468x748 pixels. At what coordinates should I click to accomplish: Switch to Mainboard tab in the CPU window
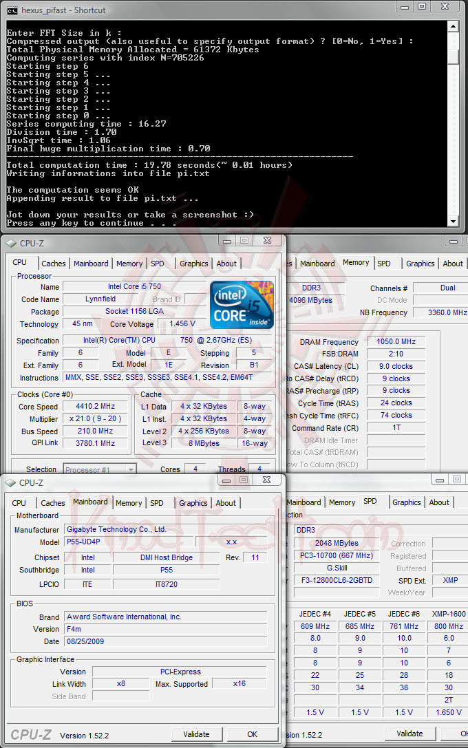tap(91, 264)
